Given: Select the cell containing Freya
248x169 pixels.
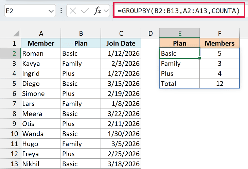Looking at the screenshot, I should click(41, 154).
